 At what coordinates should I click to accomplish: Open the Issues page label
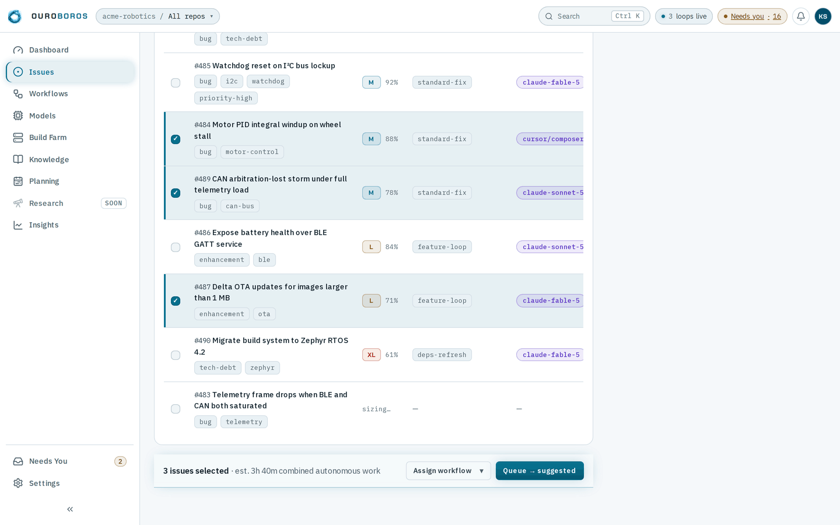tap(41, 72)
